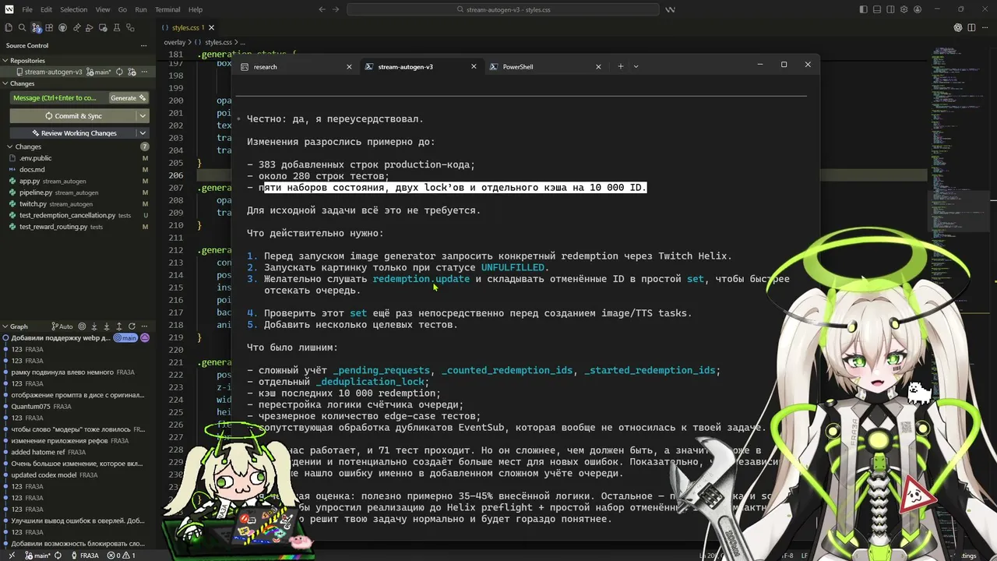Viewport: 997px width, 561px height.
Task: Checkout the main* branch in repository row
Action: pos(100,72)
